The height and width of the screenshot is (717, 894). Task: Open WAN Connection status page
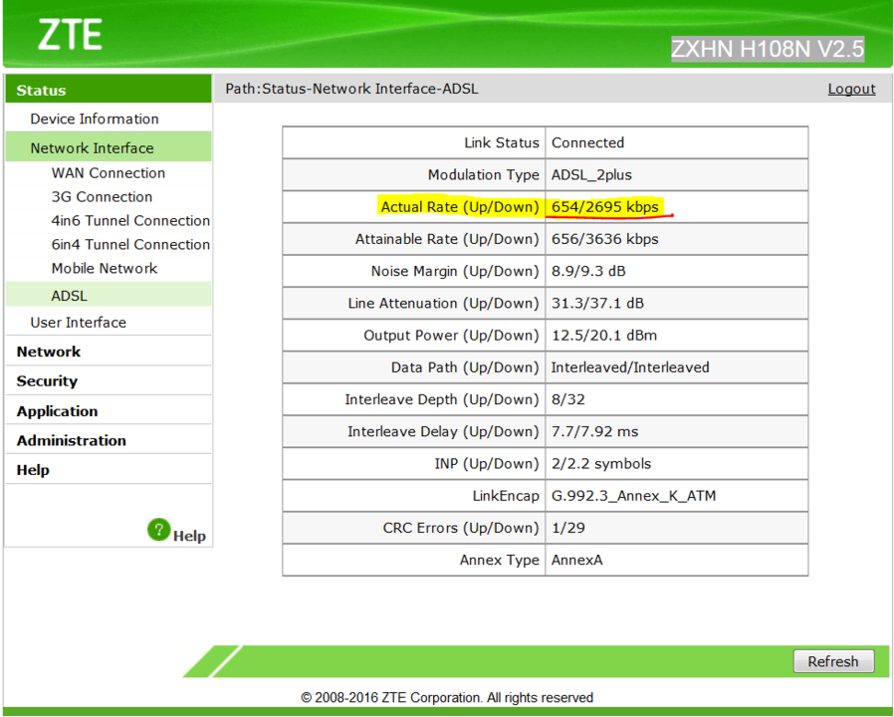pos(109,173)
